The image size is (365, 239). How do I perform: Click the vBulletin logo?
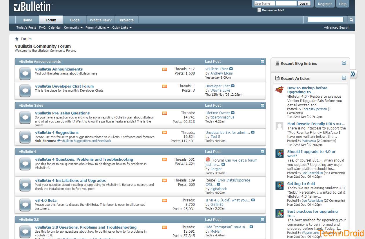click(x=33, y=7)
